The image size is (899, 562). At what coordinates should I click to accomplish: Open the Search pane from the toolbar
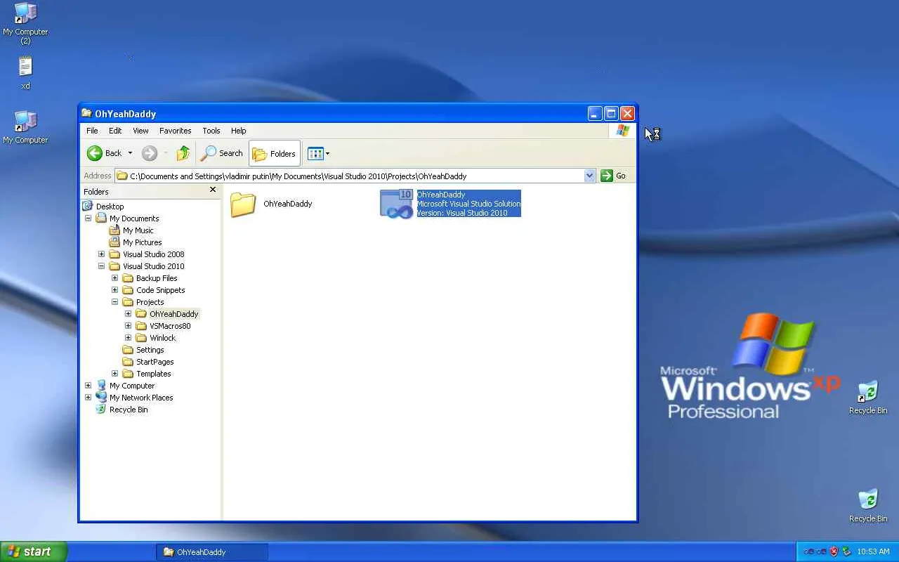pyautogui.click(x=222, y=153)
